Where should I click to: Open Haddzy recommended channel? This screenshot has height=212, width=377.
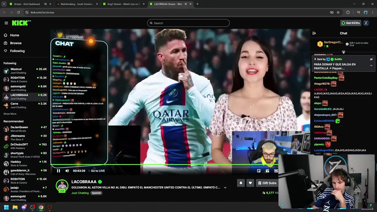pos(25,163)
